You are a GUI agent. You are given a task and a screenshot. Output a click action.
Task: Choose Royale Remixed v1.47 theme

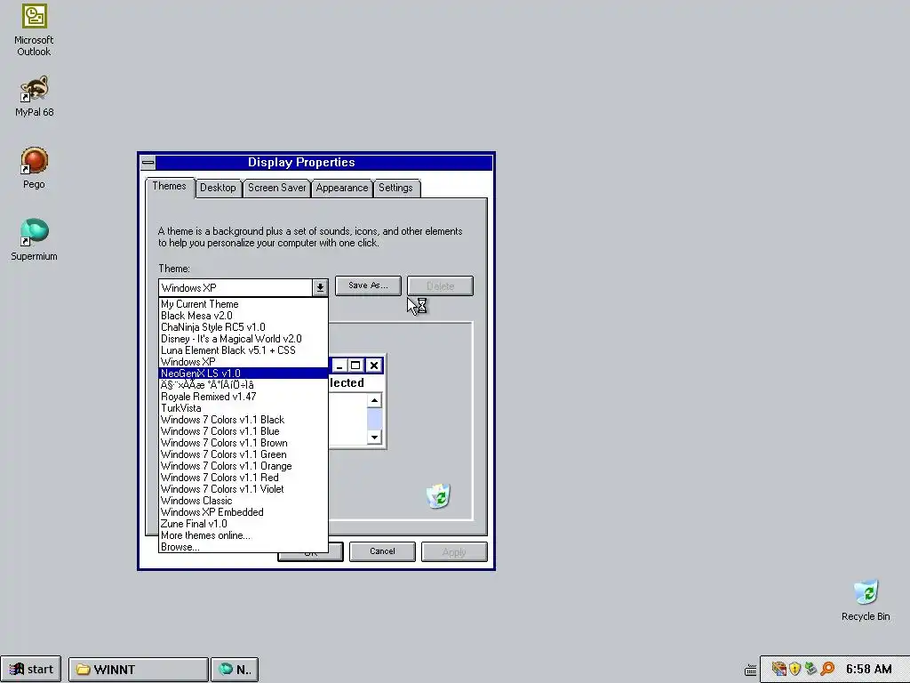243,397
